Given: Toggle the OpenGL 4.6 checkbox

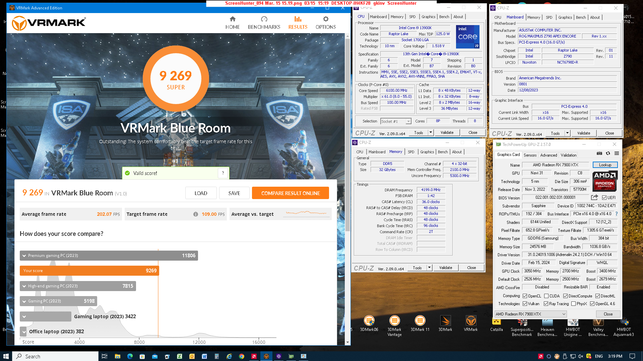Looking at the screenshot, I should (x=592, y=304).
